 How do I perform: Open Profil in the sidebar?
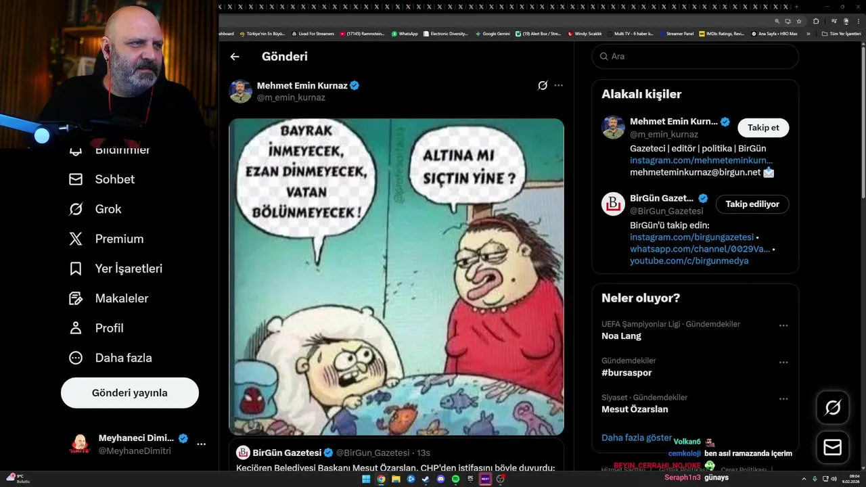click(96, 328)
